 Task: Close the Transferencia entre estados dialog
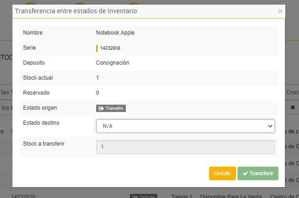280,11
